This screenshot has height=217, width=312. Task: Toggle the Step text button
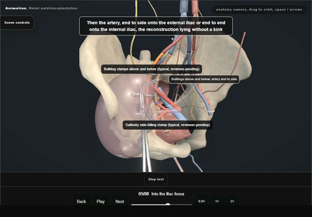tap(156, 179)
